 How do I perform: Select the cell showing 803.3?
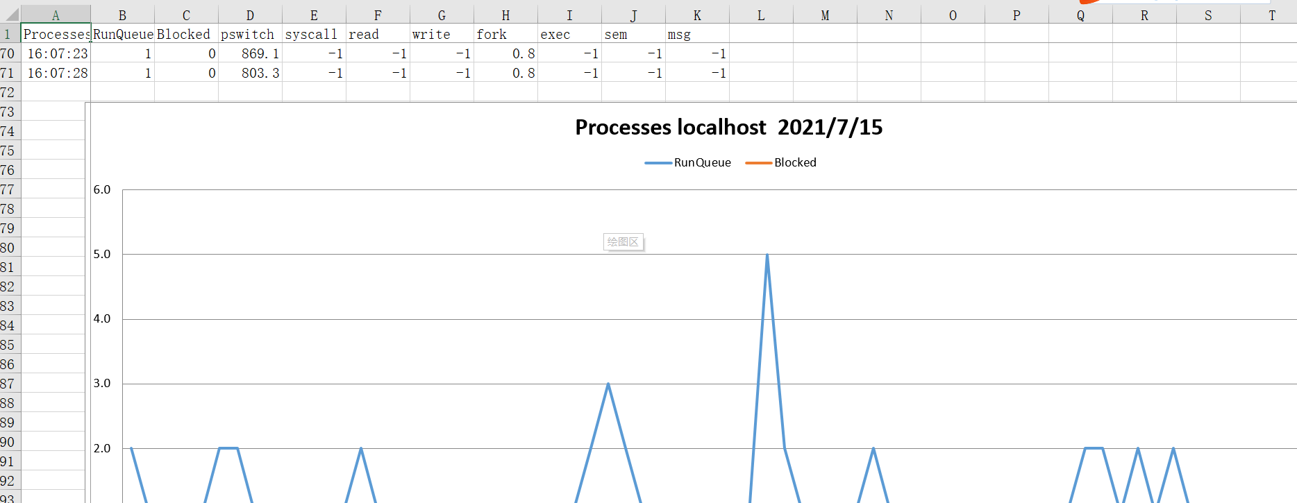tap(250, 73)
